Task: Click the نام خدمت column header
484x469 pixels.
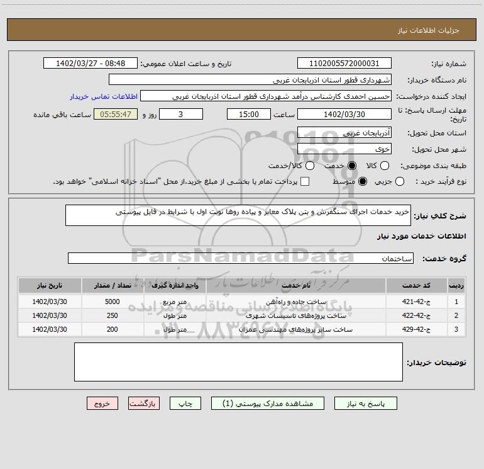Action: click(x=295, y=285)
